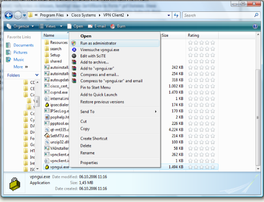Collapse the Folders pane chevron
The width and height of the screenshot is (264, 202).
37,75
